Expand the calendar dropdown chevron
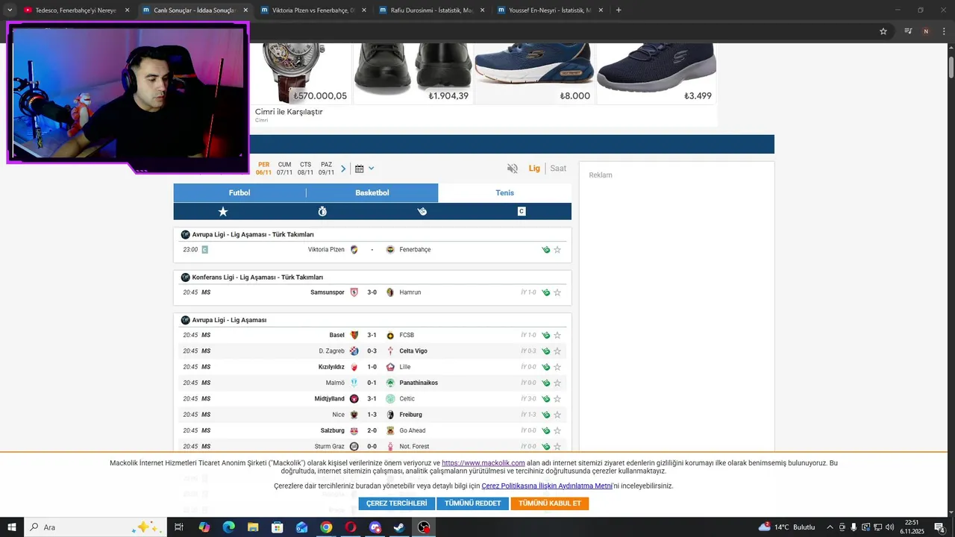The width and height of the screenshot is (955, 537). click(x=372, y=169)
